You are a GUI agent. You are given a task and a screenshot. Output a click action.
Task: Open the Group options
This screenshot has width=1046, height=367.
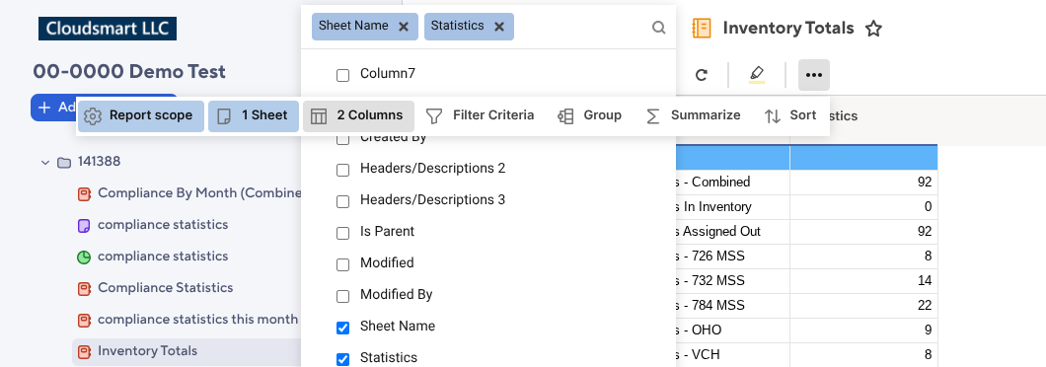[589, 116]
